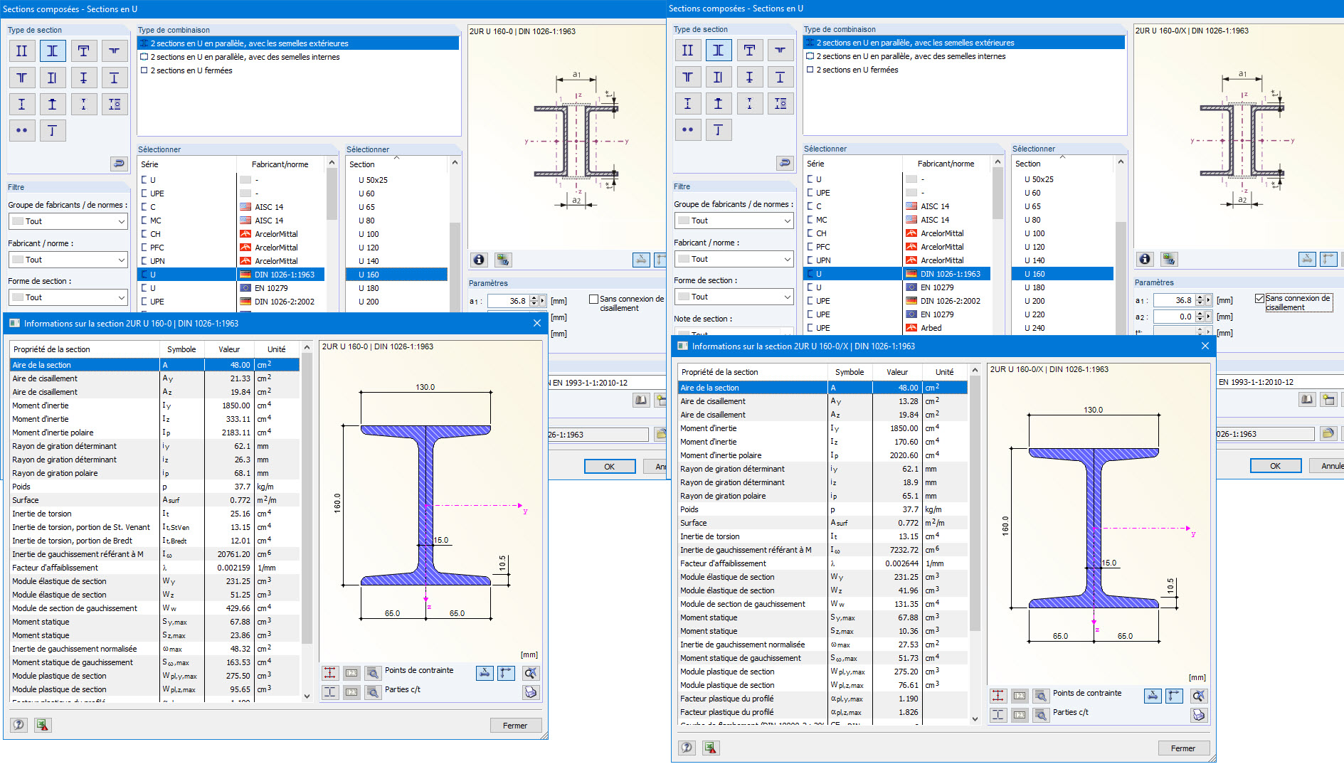Click Section column header in right window
Viewport: 1344px width, 769px height.
click(x=1062, y=164)
